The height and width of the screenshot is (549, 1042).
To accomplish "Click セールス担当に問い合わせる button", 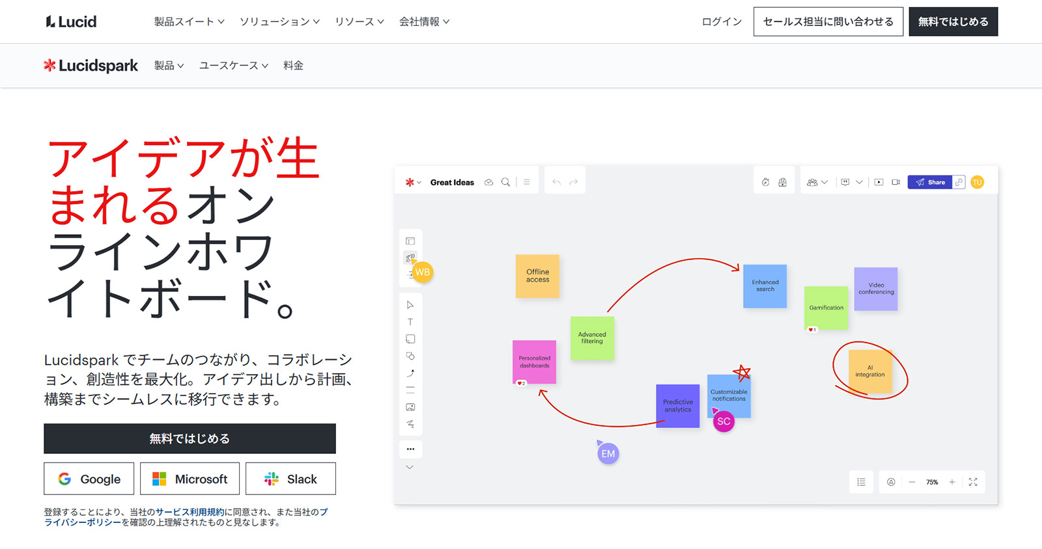I will pos(828,21).
